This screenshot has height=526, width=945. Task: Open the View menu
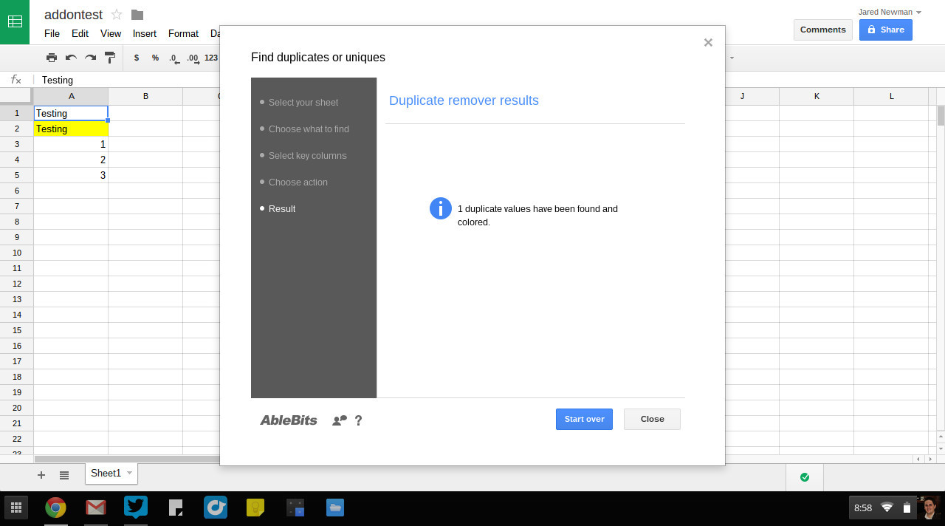click(111, 33)
